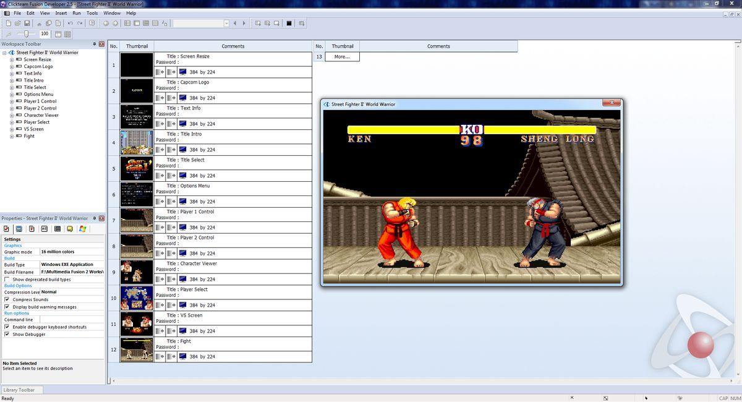Screen dimensions: 742x402
Task: Open the Help contents toolbar icon
Action: 92,24
